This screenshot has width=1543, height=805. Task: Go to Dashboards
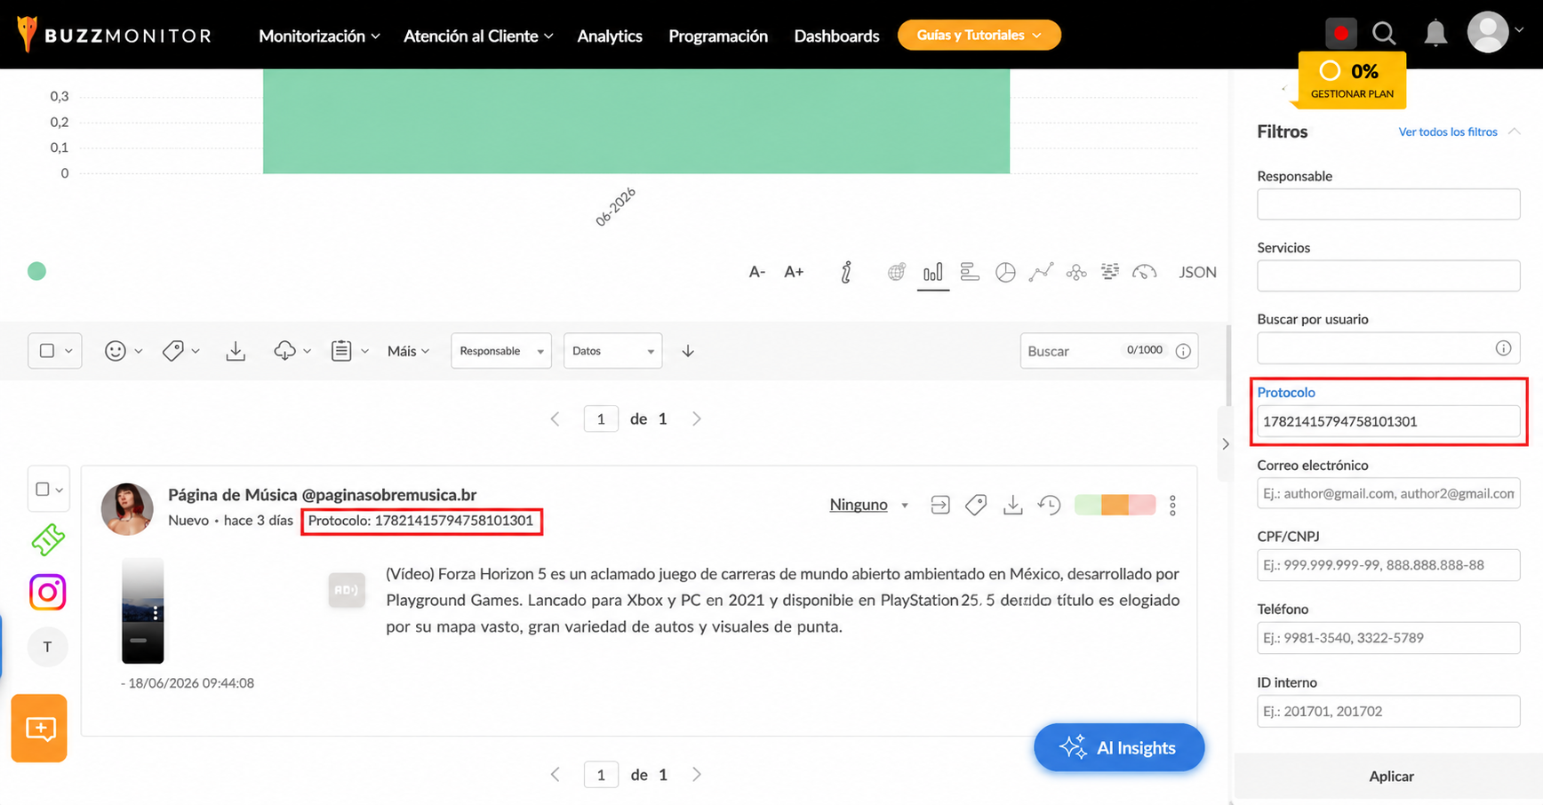click(x=836, y=36)
